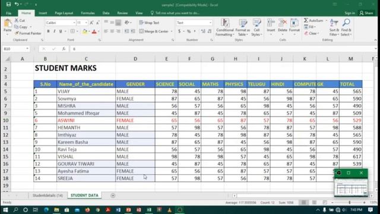Switch to Page Layout view in the status bar
The image size is (380, 214).
tap(314, 202)
